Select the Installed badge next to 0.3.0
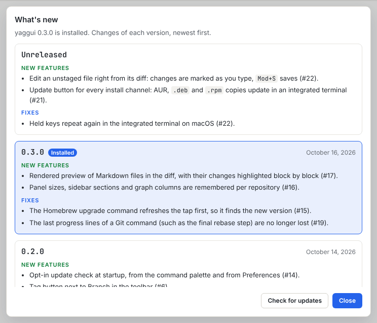 [62, 153]
